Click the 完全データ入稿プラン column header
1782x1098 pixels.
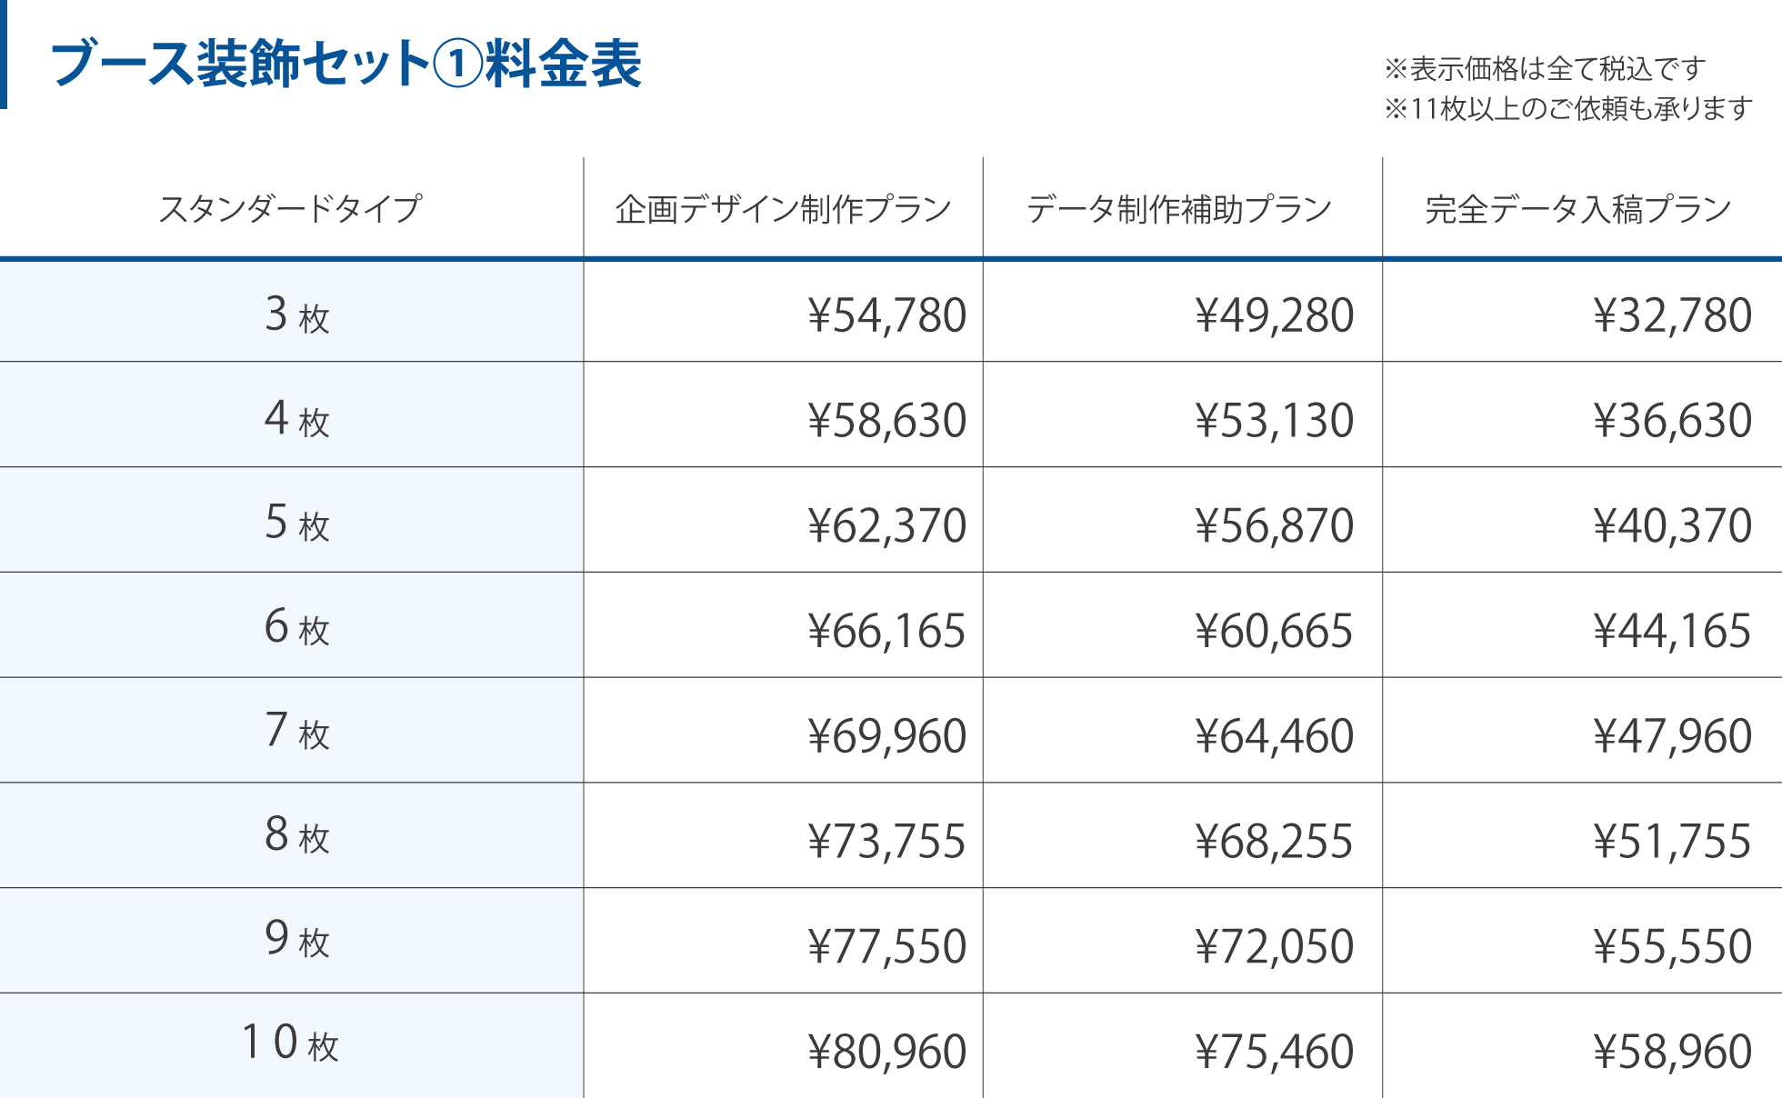tap(1578, 209)
